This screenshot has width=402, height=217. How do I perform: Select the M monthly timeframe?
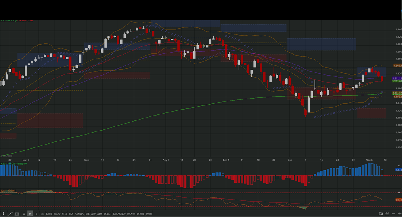tap(42, 214)
